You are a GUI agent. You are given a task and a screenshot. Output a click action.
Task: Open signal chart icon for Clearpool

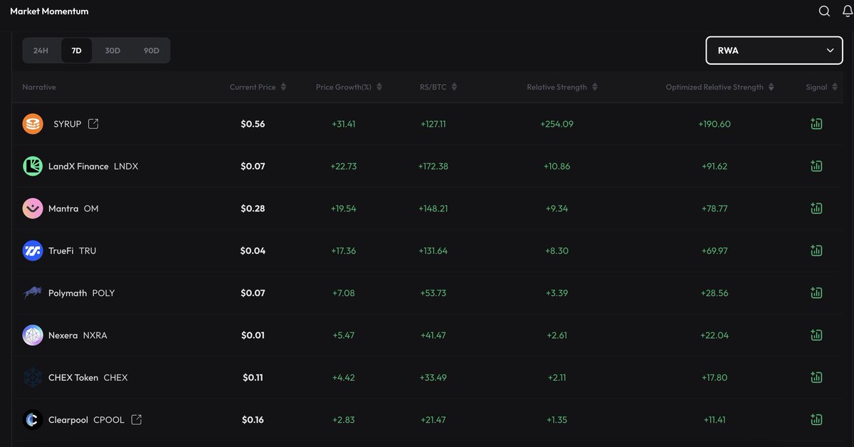click(816, 419)
